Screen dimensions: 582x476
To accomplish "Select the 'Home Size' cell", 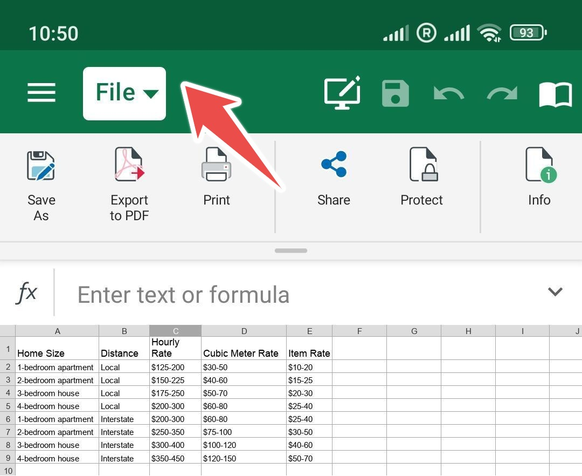I will (x=57, y=348).
